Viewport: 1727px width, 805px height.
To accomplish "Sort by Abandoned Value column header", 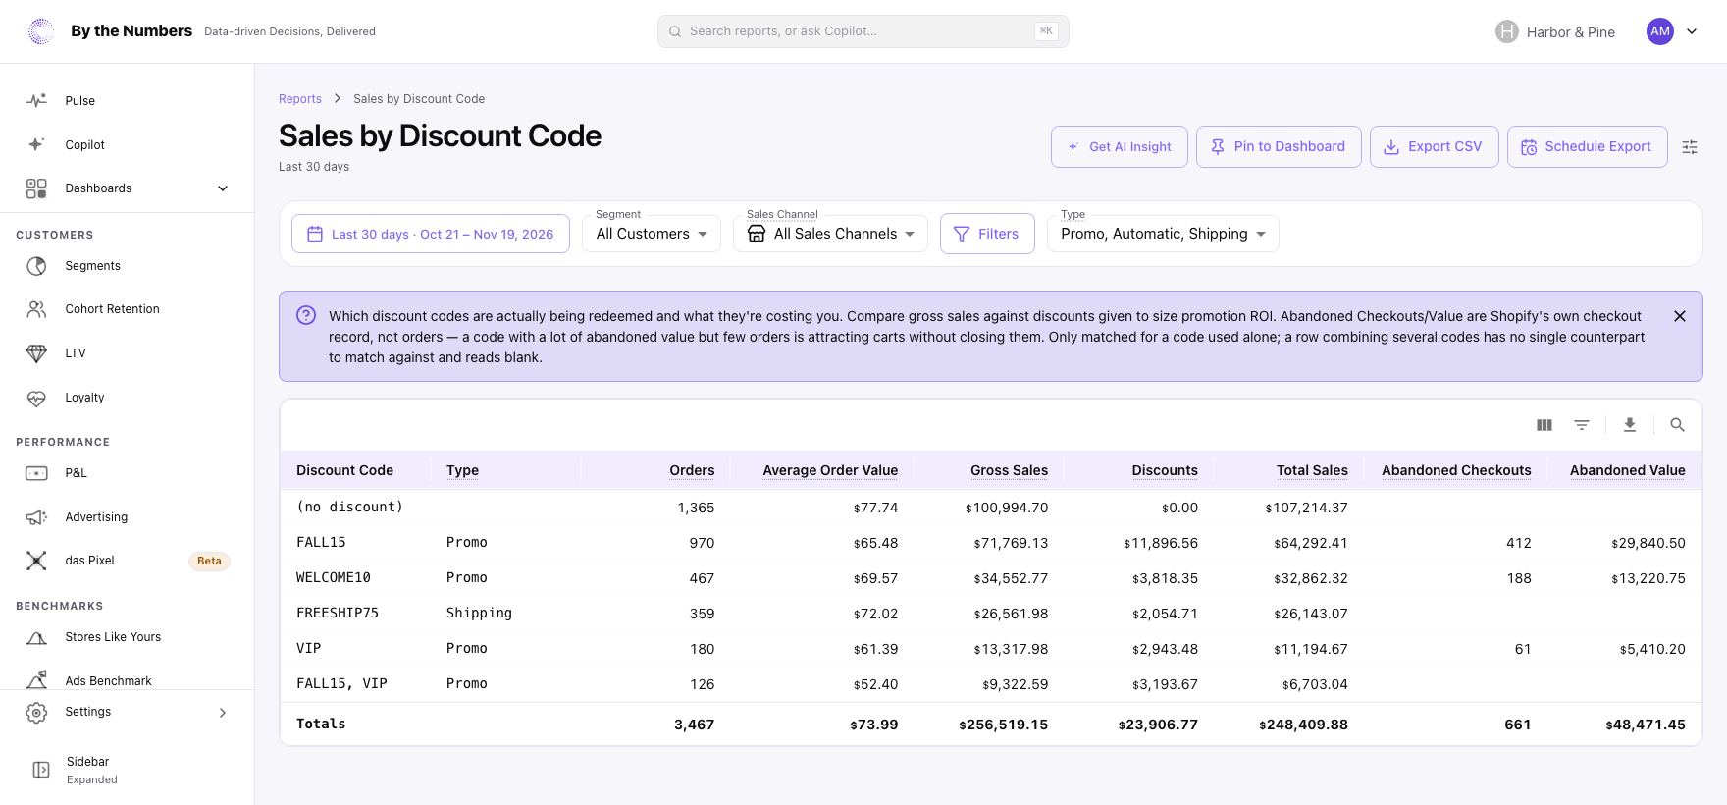I will click(1628, 471).
